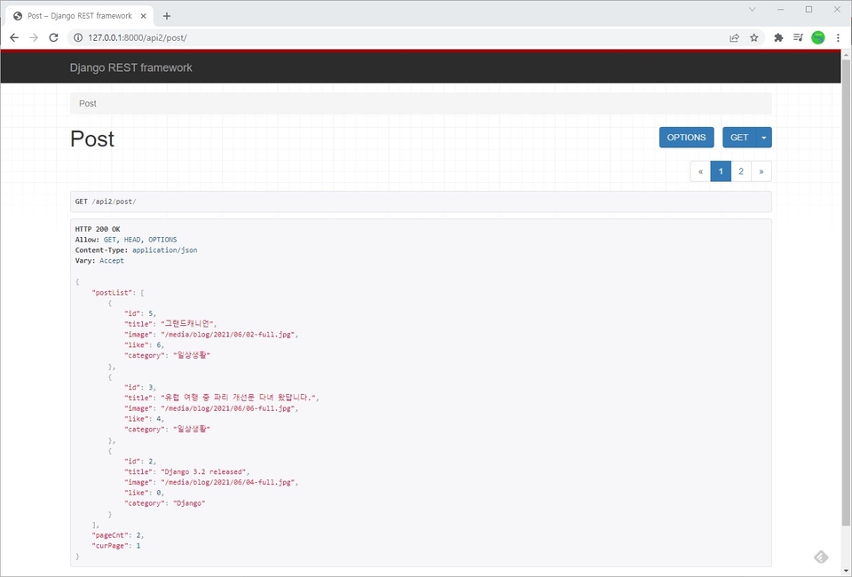The image size is (852, 577).
Task: Click the Post breadcrumb
Action: (x=88, y=103)
